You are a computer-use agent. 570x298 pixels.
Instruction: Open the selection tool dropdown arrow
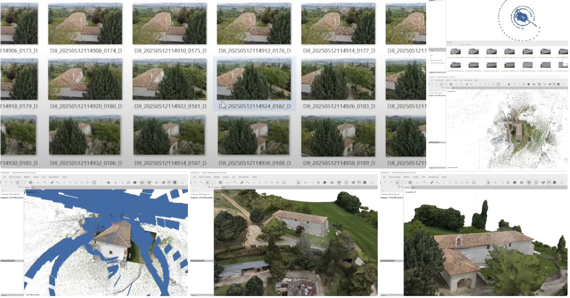(x=26, y=182)
